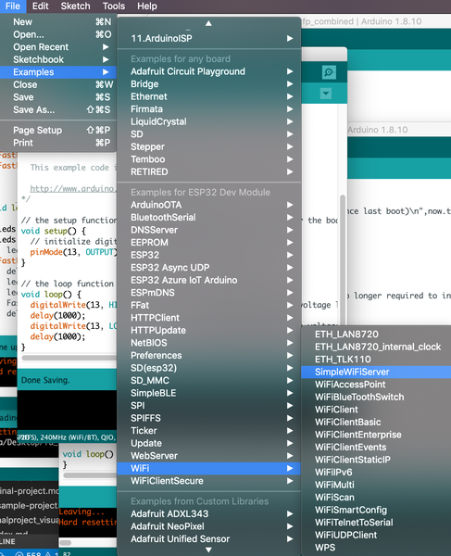This screenshot has width=451, height=556.
Task: Expand Adafruit Circuit Playground examples
Action: [208, 71]
